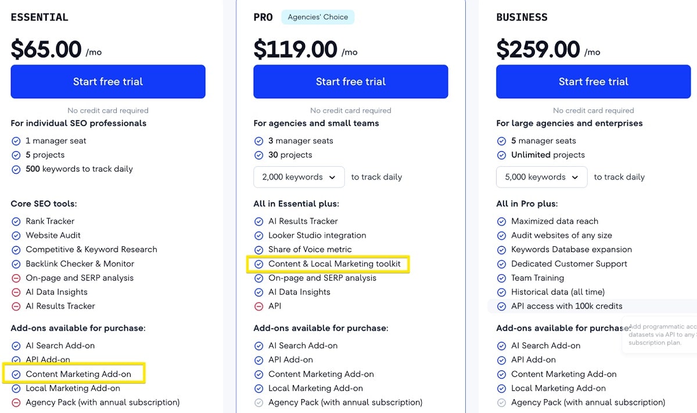Click the checkmark icon beside Rank Tracker

point(17,221)
